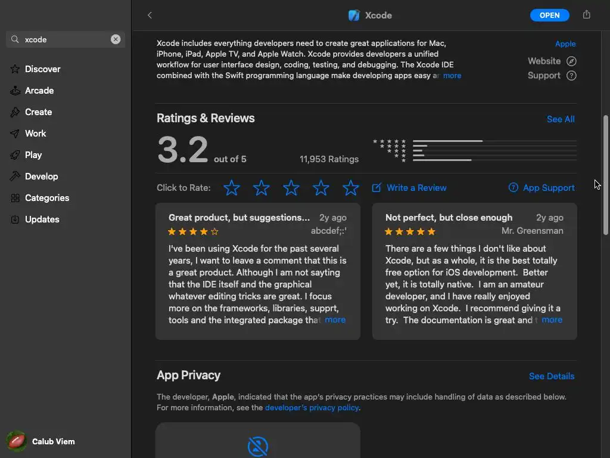This screenshot has height=458, width=610.
Task: Click the Categories grid icon
Action: tap(15, 198)
